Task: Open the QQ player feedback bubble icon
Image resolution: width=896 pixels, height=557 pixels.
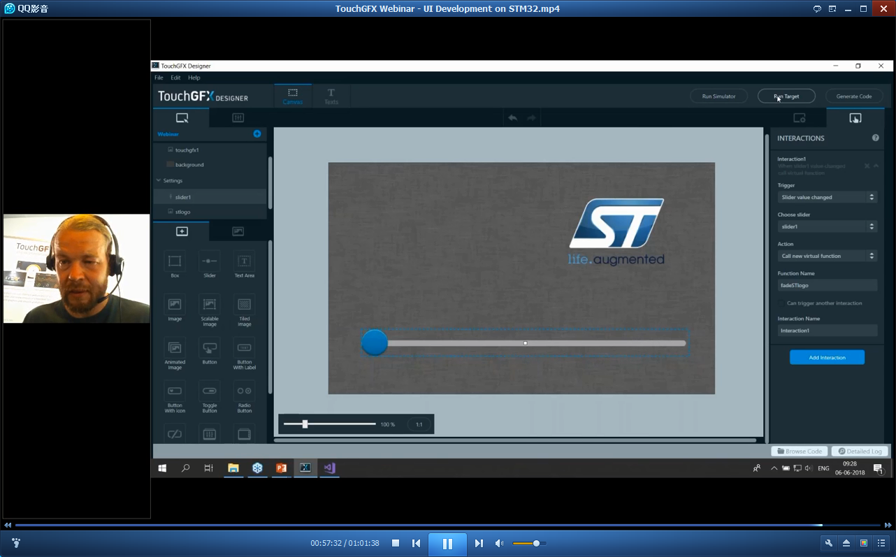Action: point(817,9)
